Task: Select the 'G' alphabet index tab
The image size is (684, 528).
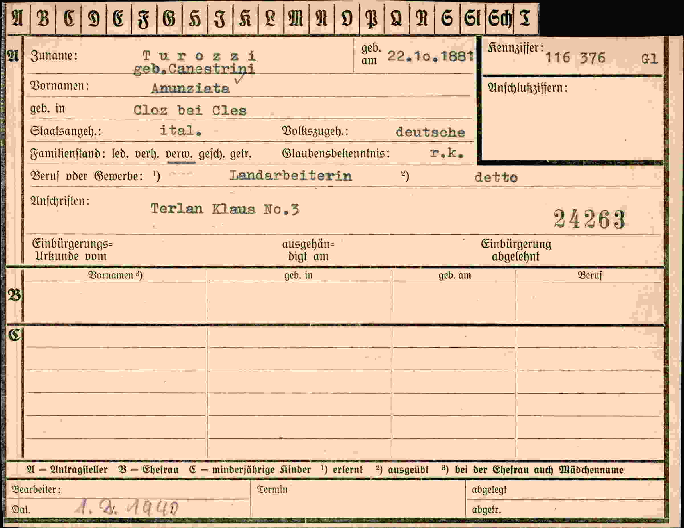Action: pos(169,19)
